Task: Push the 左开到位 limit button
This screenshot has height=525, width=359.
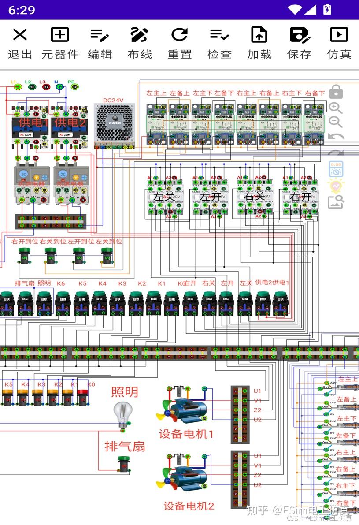Action: 79,256
